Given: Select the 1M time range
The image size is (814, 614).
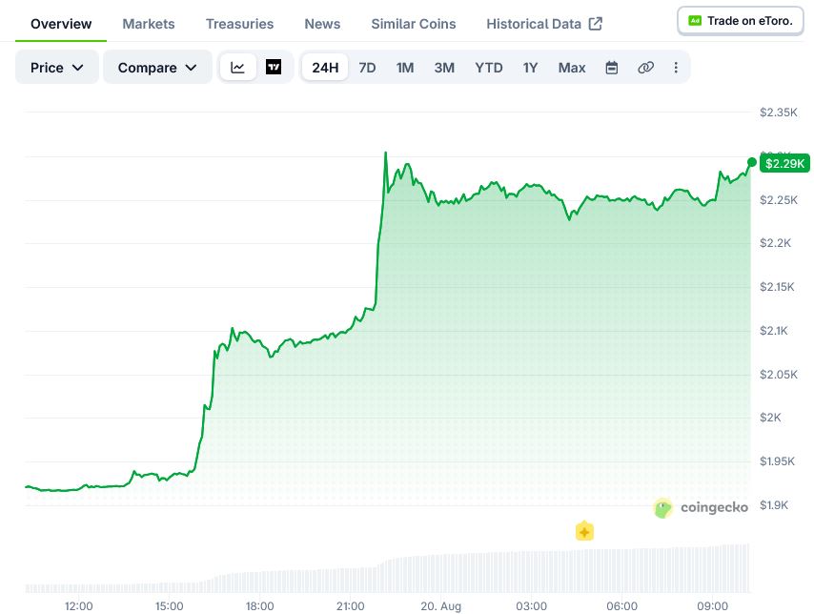Looking at the screenshot, I should (405, 68).
